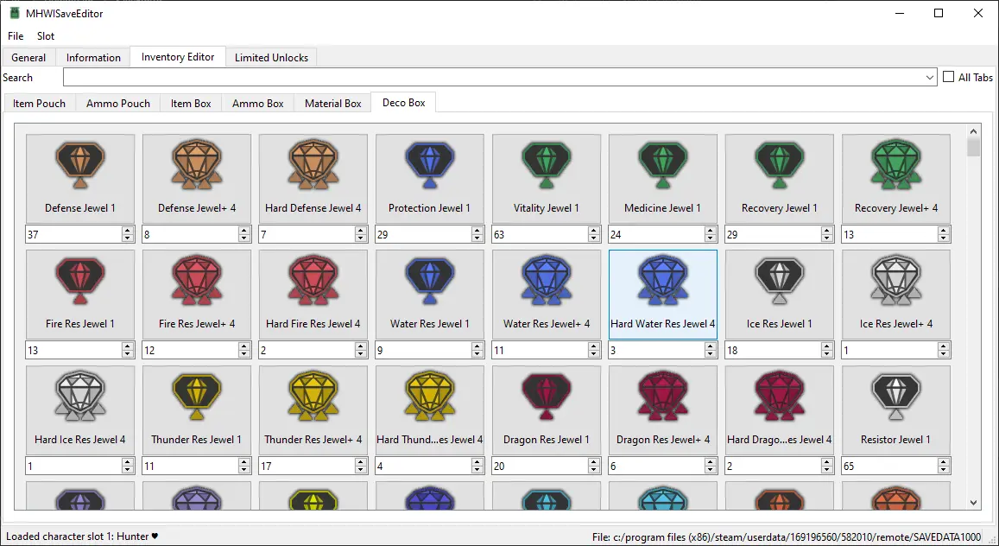Select the Resistor Jewel 1 icon

(896, 397)
